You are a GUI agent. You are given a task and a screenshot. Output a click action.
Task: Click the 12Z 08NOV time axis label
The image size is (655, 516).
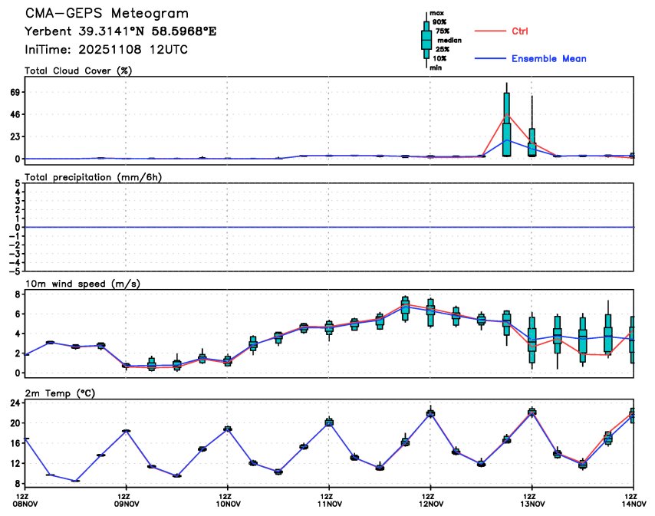point(25,500)
